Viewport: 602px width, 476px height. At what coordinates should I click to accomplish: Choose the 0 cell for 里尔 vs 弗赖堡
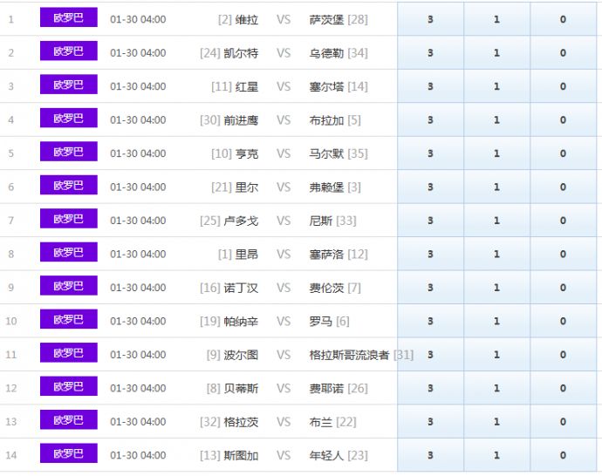(563, 187)
